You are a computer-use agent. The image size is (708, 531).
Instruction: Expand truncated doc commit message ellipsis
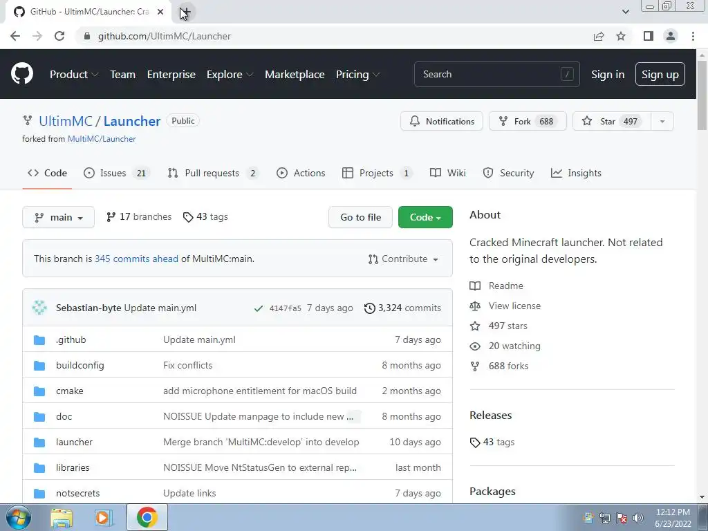353,416
